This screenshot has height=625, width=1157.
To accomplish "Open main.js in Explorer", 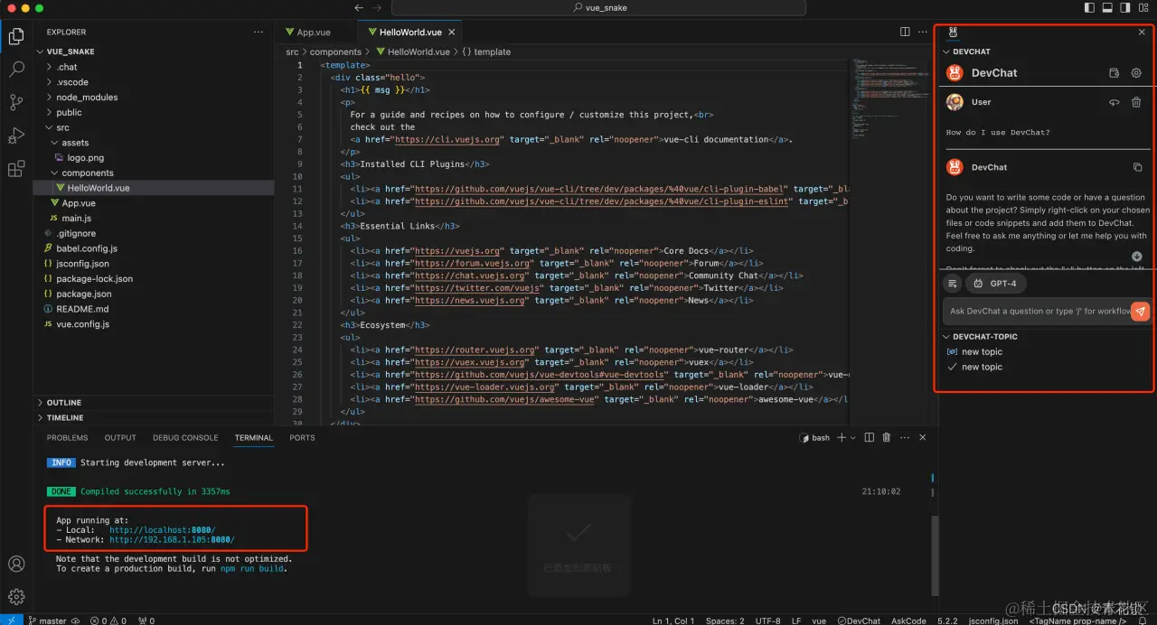I will click(154, 219).
